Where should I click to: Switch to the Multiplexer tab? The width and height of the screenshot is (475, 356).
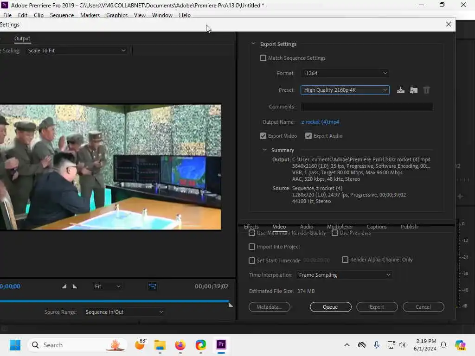point(340,226)
